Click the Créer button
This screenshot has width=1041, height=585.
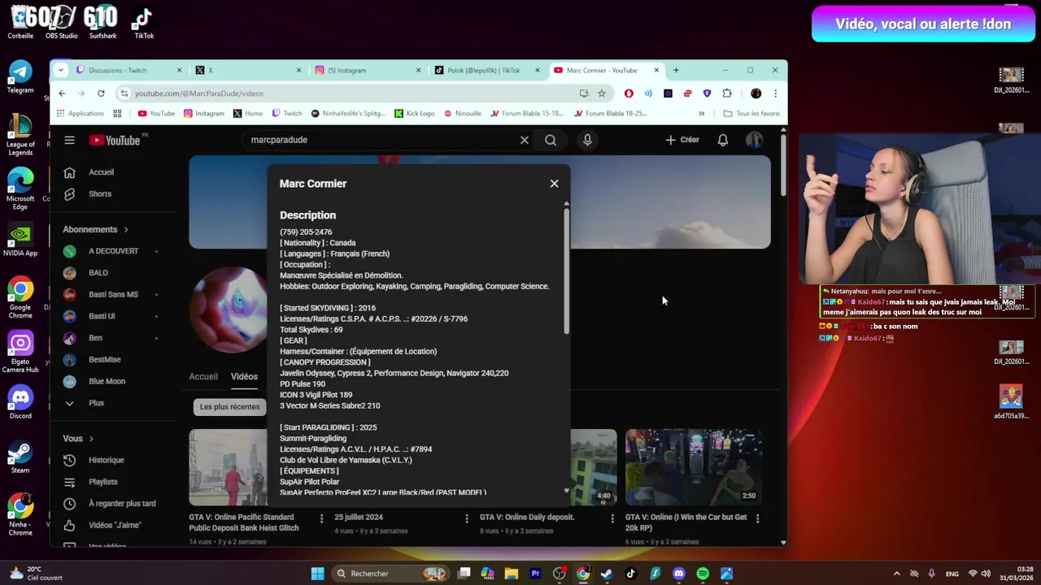682,140
